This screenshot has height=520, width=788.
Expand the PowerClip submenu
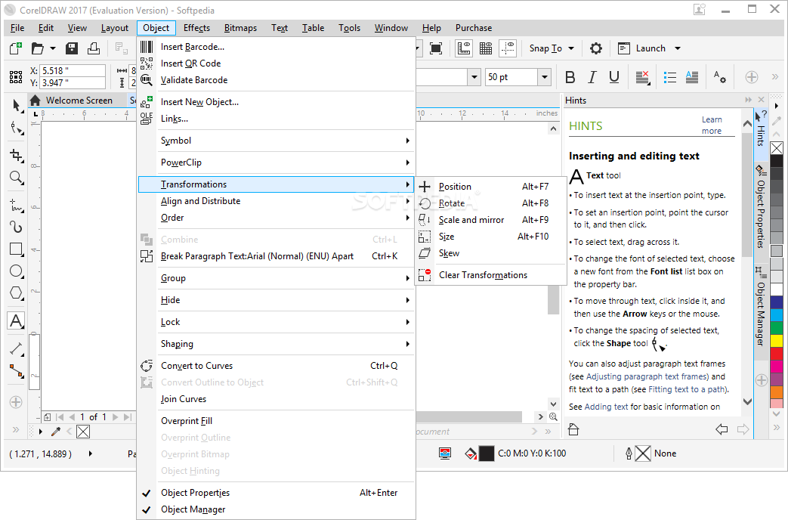click(x=277, y=162)
